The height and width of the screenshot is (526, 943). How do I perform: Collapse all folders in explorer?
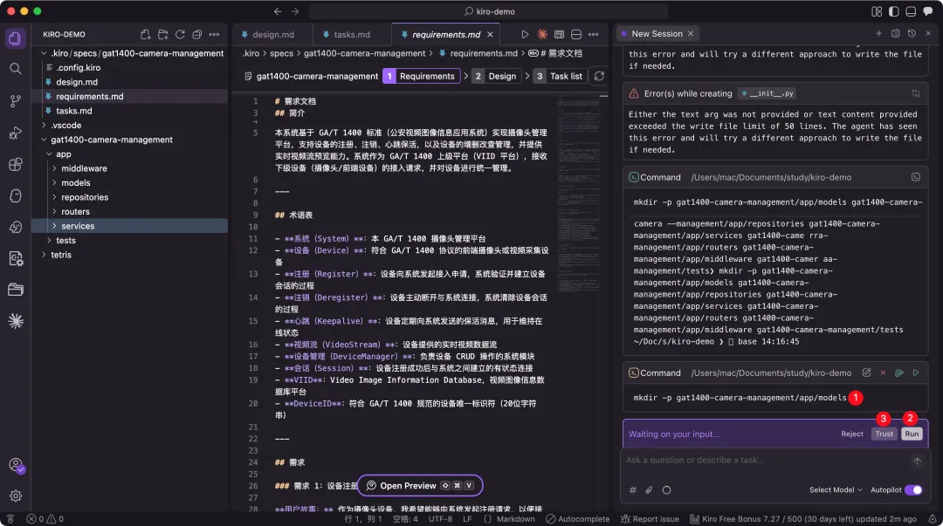click(x=196, y=34)
